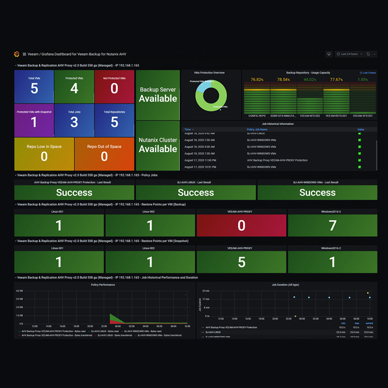
Task: Click BJ-AHV-LINUX legend entry in Job Duration
Action: (213, 332)
